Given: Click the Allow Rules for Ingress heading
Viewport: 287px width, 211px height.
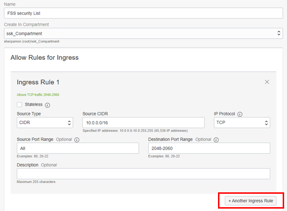Looking at the screenshot, I should coord(45,57).
